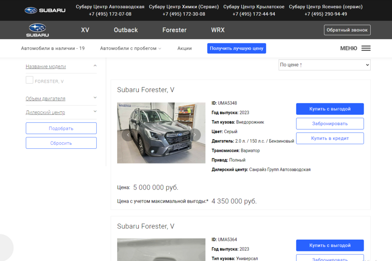Click the dealer Санрайз Групп Автозаводская text
The height and width of the screenshot is (261, 392).
click(280, 169)
